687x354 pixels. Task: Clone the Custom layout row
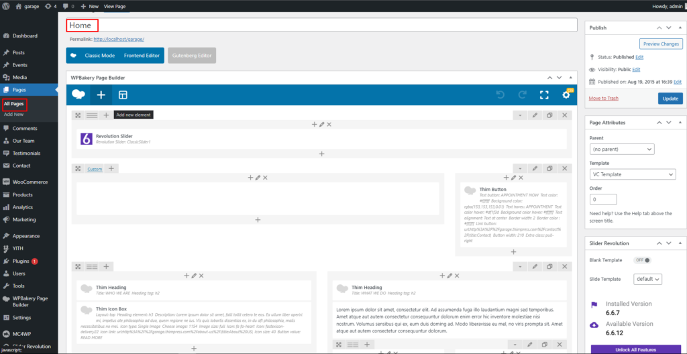point(549,169)
